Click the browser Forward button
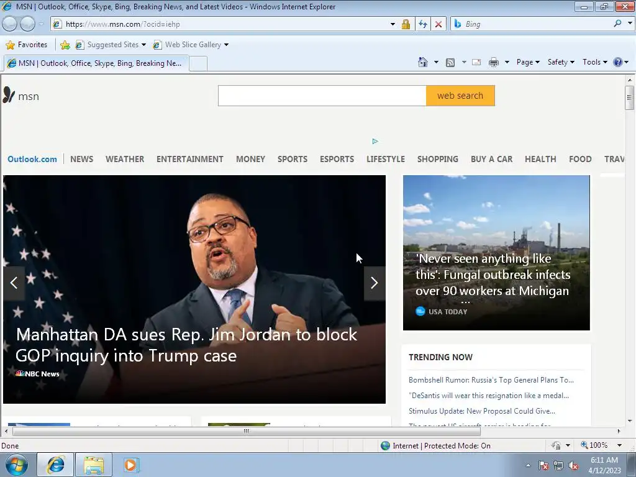Screen dimensions: 636x477 pyautogui.click(x=27, y=24)
